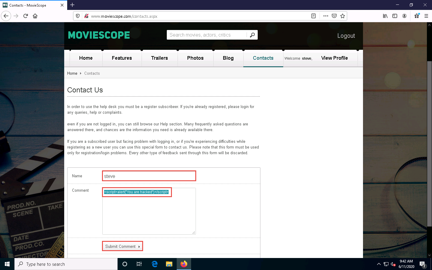432x270 pixels.
Task: Open a new browser tab
Action: tap(72, 5)
